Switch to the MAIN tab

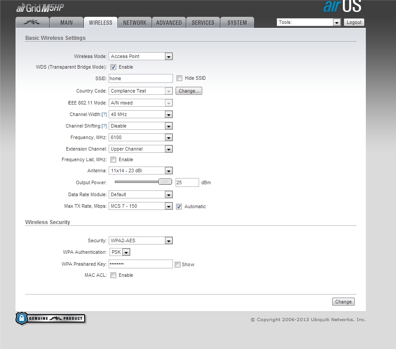pyautogui.click(x=67, y=23)
